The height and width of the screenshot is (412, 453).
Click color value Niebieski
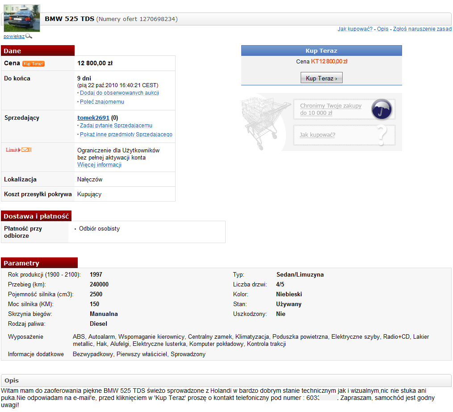click(x=289, y=294)
